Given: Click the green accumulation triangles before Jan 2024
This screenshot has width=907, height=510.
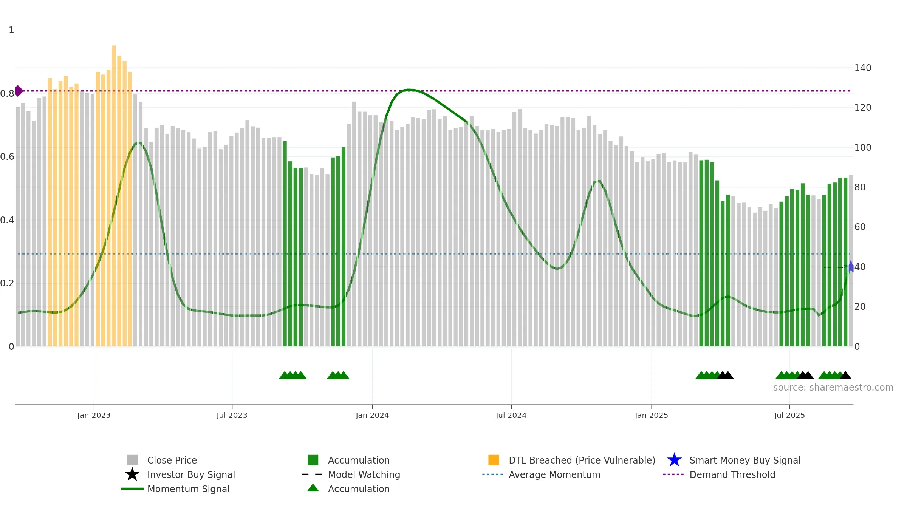Looking at the screenshot, I should (338, 375).
